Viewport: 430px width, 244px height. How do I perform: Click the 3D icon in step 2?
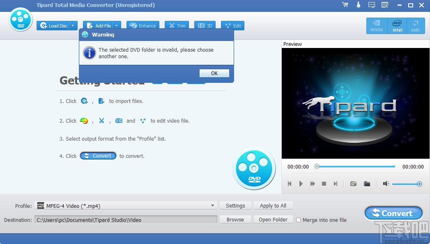click(x=119, y=121)
